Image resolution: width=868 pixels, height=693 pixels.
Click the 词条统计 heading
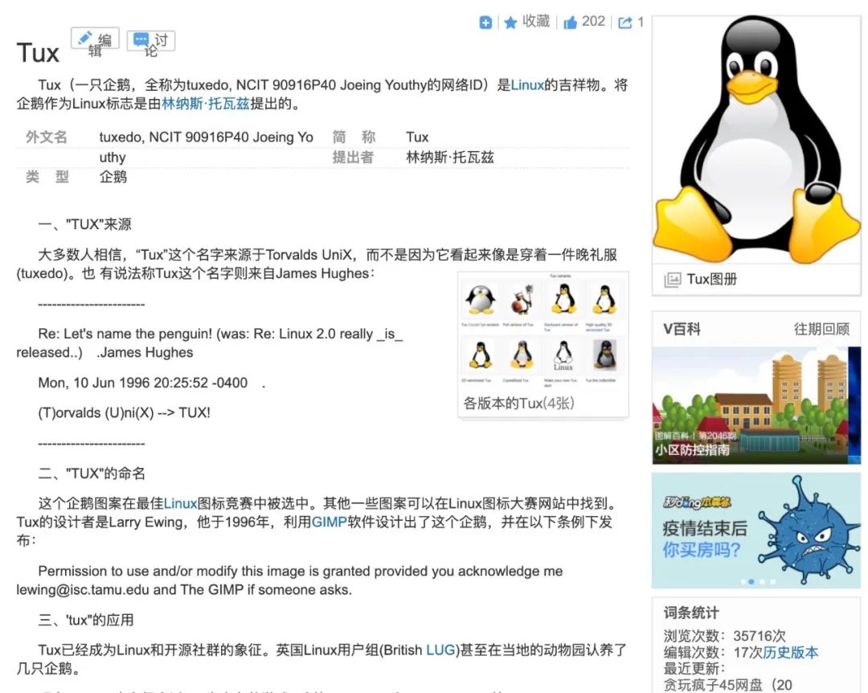[691, 613]
